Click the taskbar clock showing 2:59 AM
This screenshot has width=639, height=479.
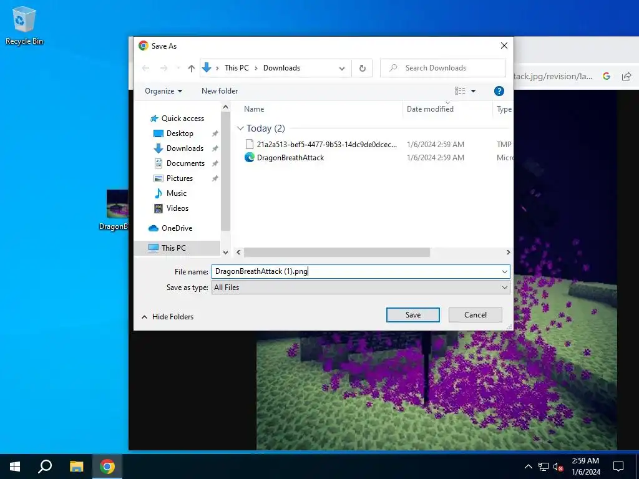pyautogui.click(x=585, y=467)
